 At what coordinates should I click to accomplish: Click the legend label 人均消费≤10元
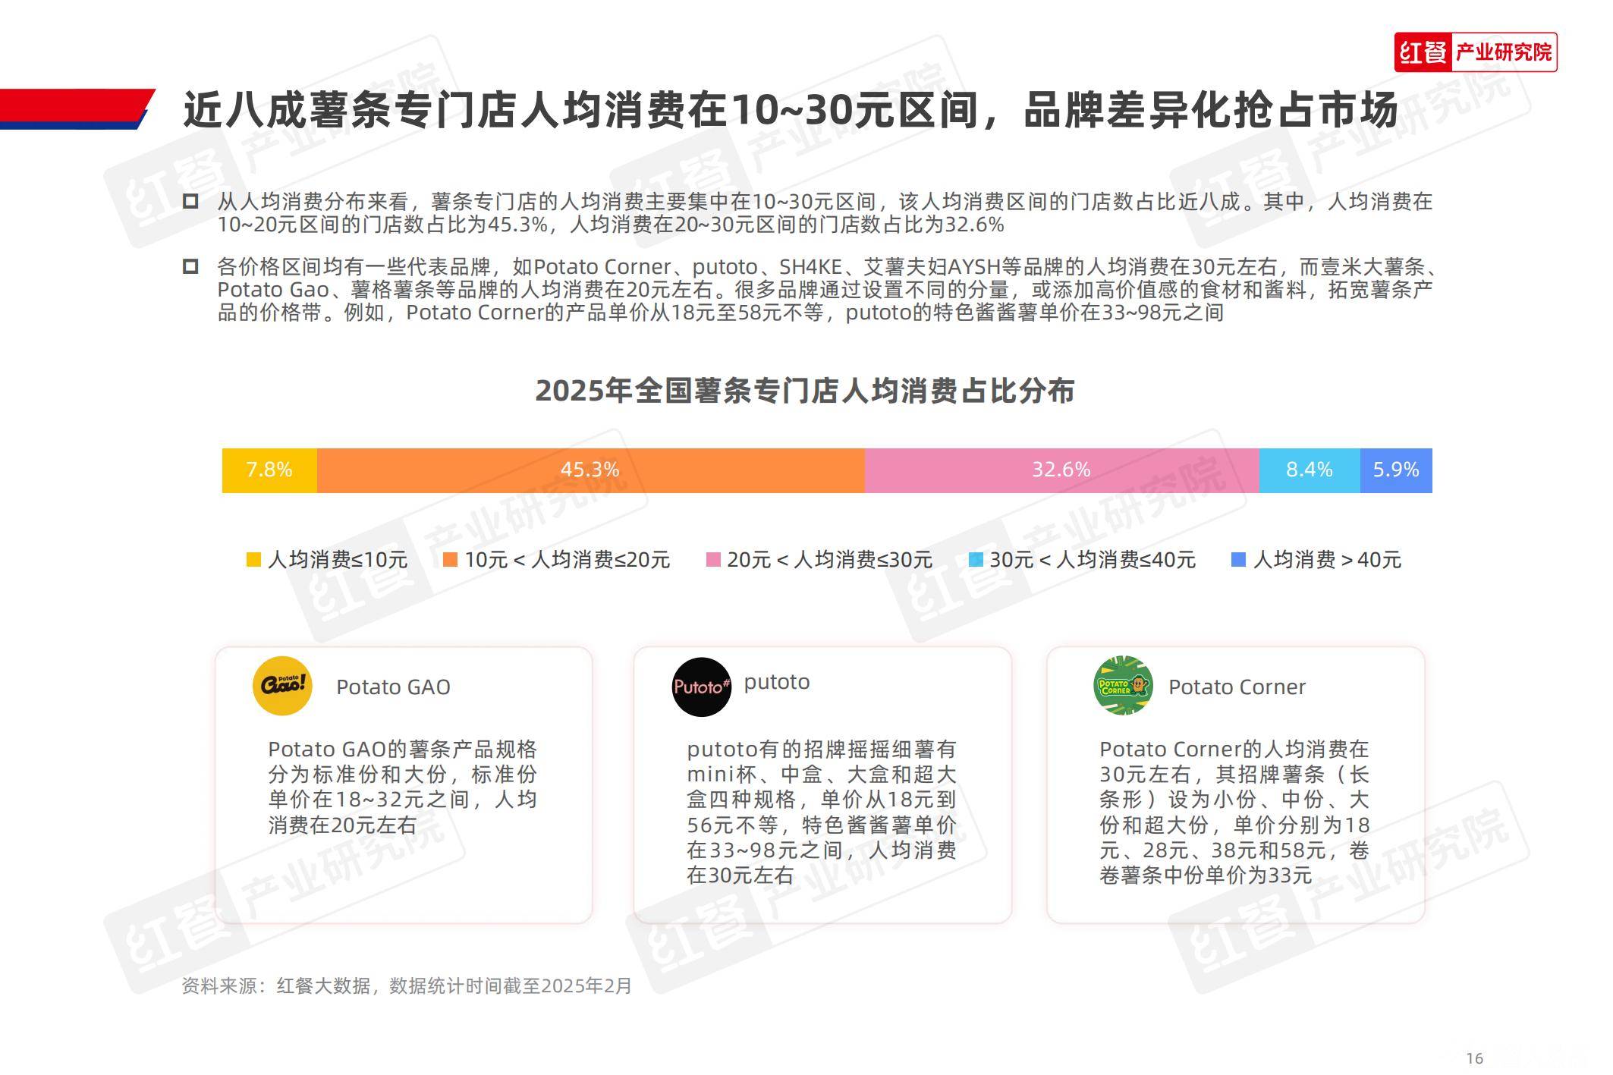point(338,560)
